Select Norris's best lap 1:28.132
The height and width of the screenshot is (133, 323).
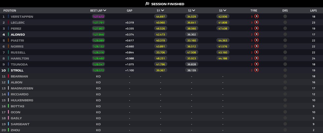click(98, 46)
